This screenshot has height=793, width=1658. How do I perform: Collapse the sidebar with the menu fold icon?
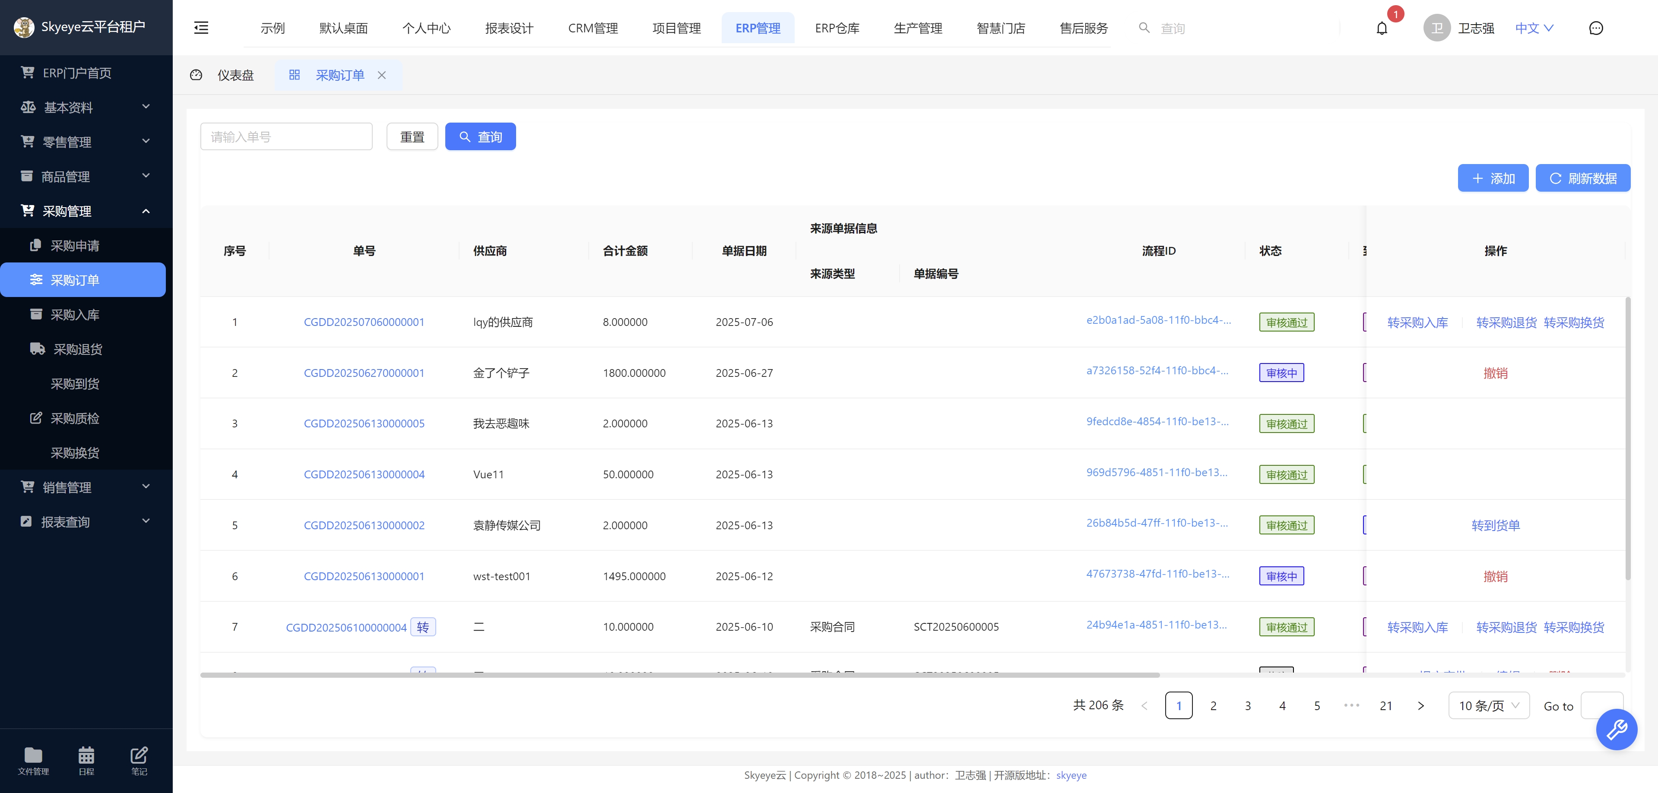coord(201,28)
